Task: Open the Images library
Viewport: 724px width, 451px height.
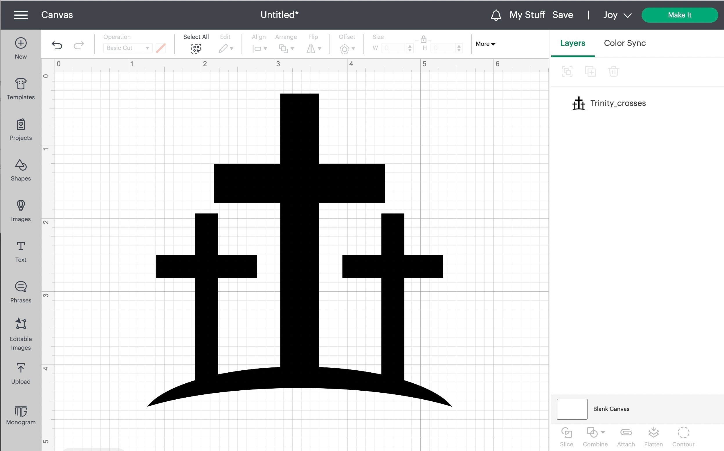Action: 20,210
